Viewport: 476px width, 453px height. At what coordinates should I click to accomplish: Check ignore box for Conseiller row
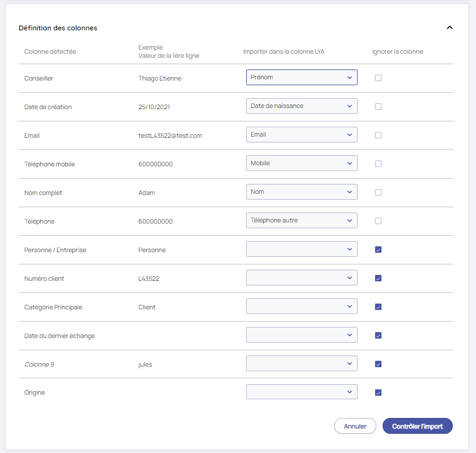(x=378, y=78)
